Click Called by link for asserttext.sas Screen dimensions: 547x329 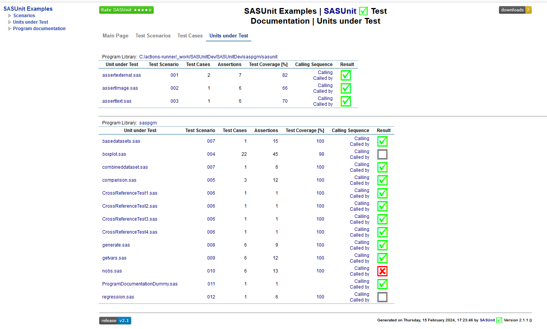pyautogui.click(x=323, y=104)
